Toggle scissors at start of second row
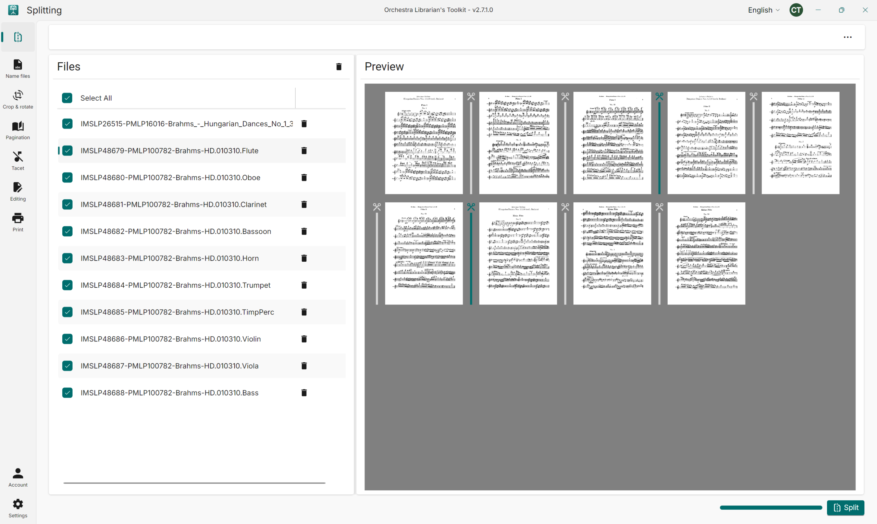This screenshot has height=524, width=877. pyautogui.click(x=377, y=207)
